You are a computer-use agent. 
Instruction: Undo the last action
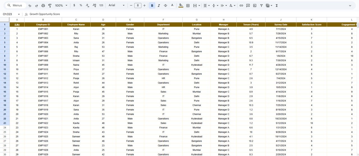point(30,5)
